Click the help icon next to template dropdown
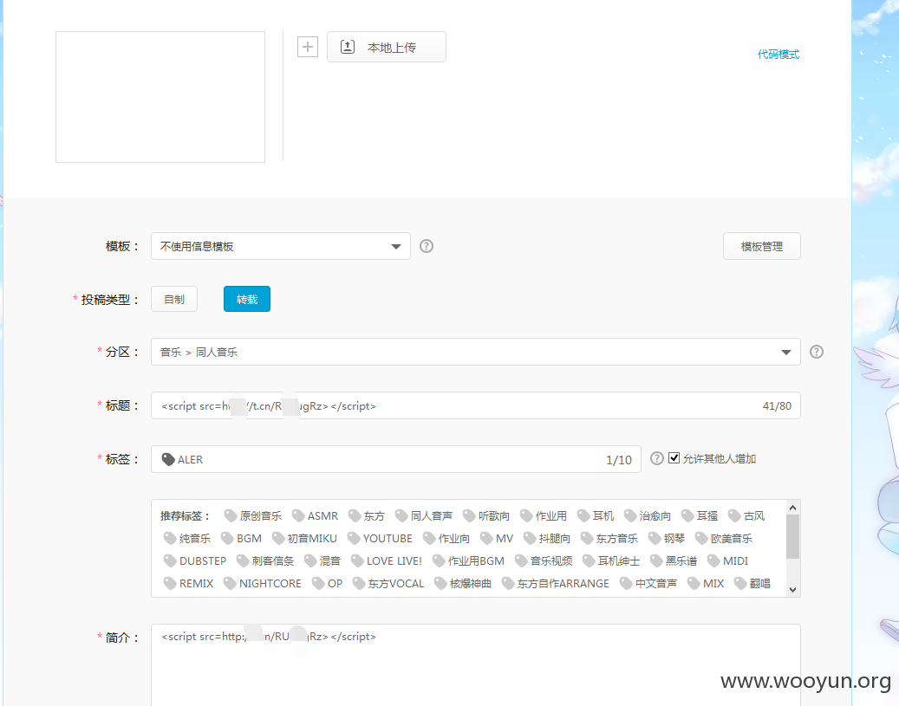The height and width of the screenshot is (706, 899). click(427, 246)
